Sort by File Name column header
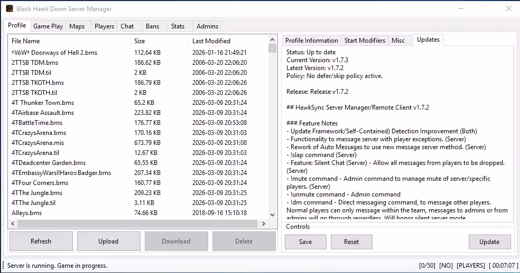The width and height of the screenshot is (520, 273). 70,41
